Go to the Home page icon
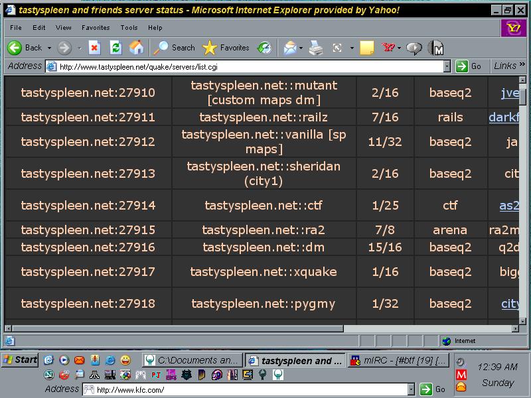This screenshot has width=531, height=398. point(136,48)
